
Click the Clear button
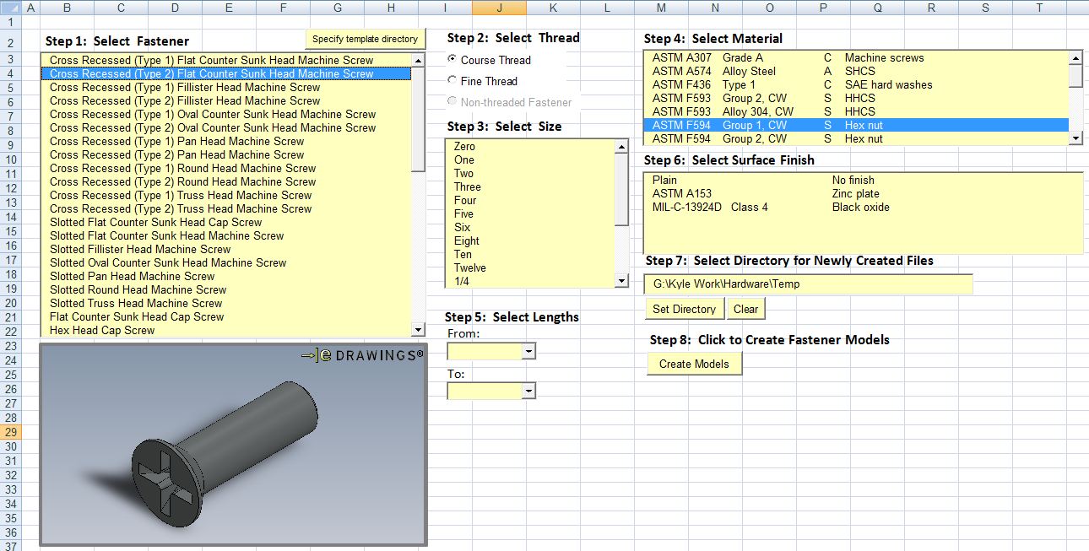pyautogui.click(x=745, y=309)
